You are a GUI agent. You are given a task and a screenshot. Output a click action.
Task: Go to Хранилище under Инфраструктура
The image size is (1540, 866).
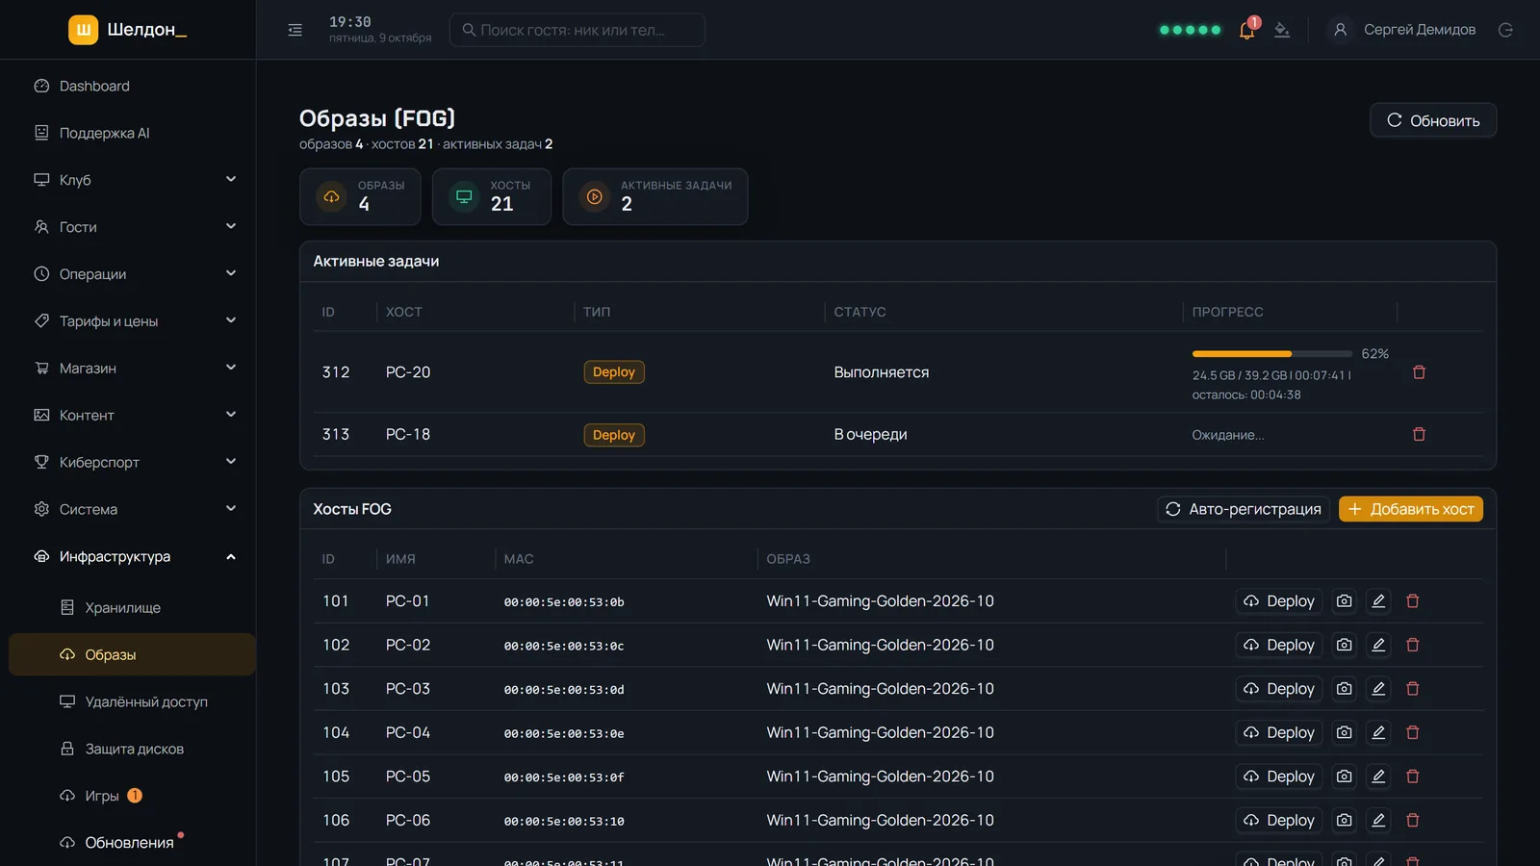point(134,608)
